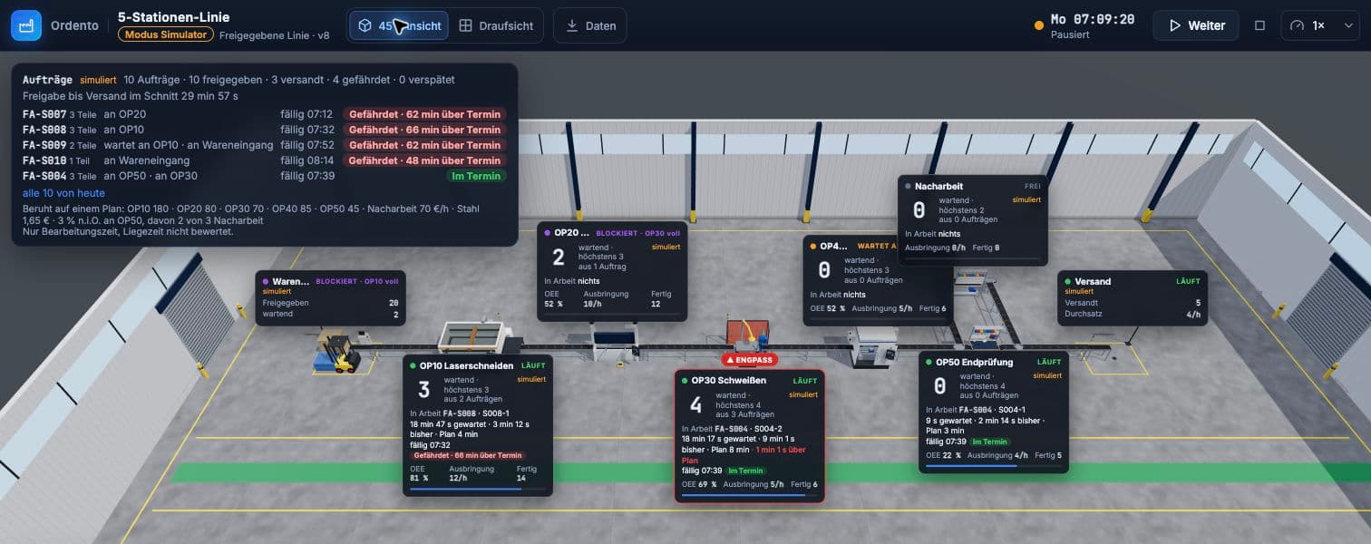1371x544 pixels.
Task: Click the Im Termin badge on the FA-S004 order row
Action: point(475,176)
